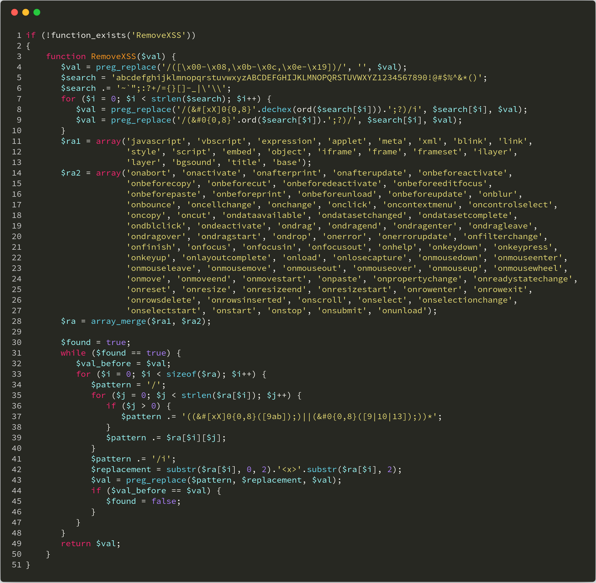This screenshot has height=583, width=596.
Task: Click the array_merge call on line 28
Action: click(x=118, y=322)
